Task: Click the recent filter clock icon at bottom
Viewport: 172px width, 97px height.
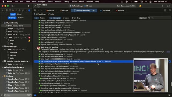Action: tap(28, 95)
